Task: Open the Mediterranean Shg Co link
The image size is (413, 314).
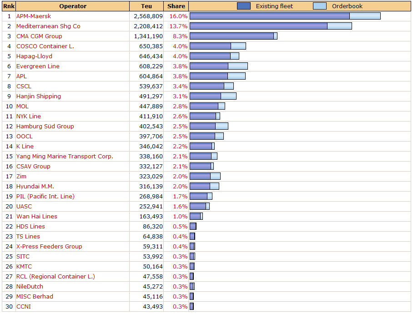Action: 48,26
